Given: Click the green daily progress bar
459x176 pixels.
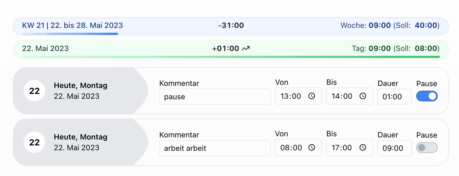Looking at the screenshot, I should pos(231,57).
